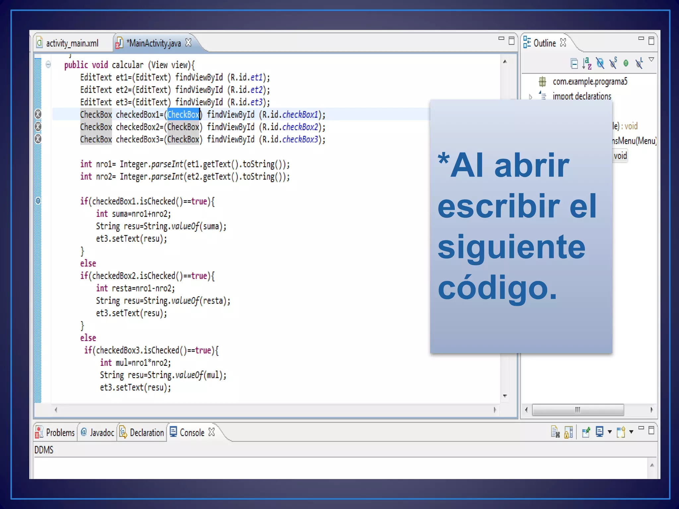Viewport: 679px width, 509px height.
Task: Minimize the editor area
Action: (x=501, y=39)
